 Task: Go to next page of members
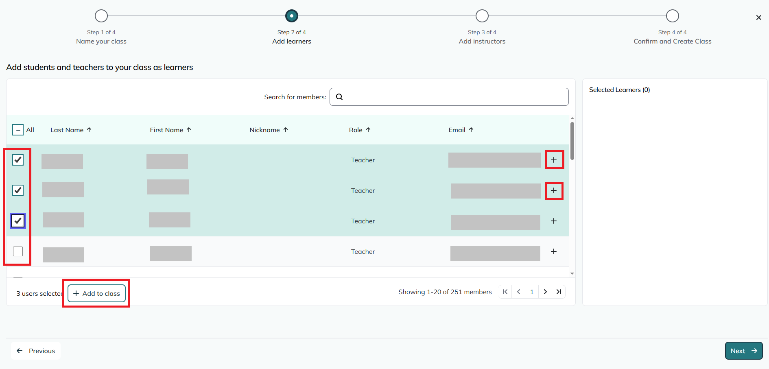pos(545,292)
